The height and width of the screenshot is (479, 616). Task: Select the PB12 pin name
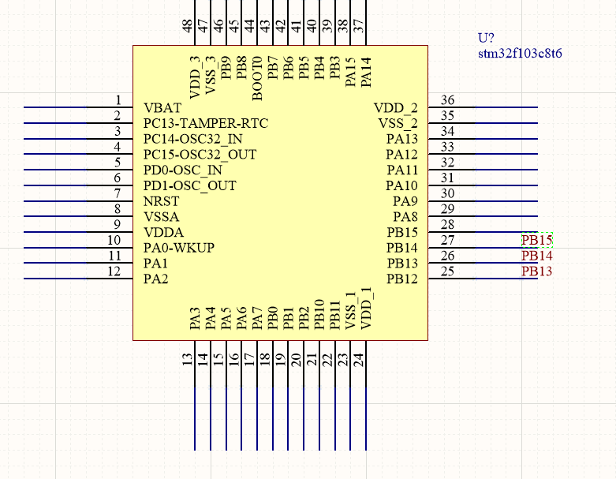coord(402,279)
